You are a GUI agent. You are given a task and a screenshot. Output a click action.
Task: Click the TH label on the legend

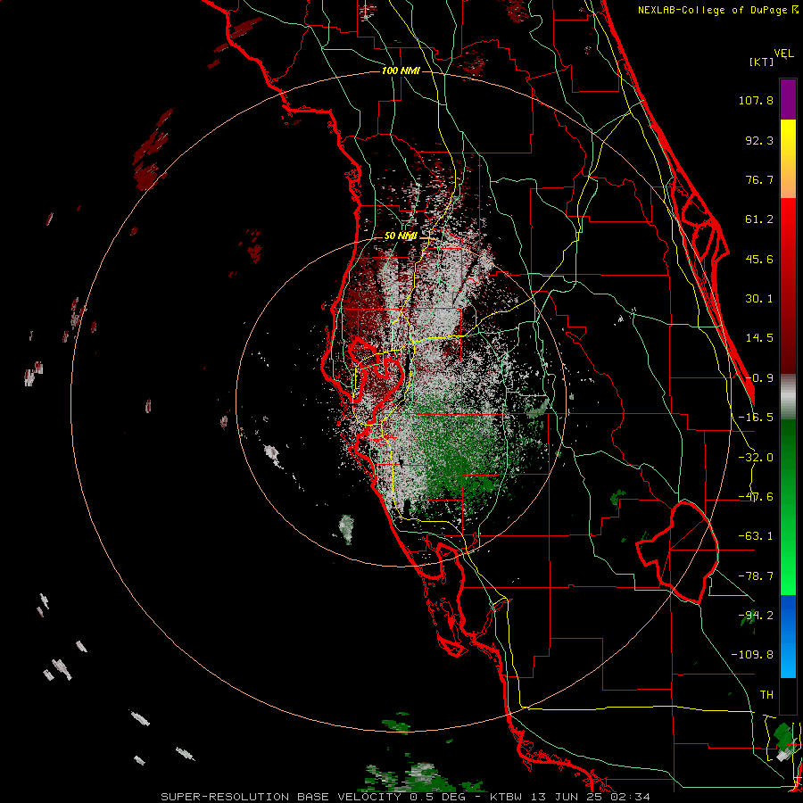766,695
